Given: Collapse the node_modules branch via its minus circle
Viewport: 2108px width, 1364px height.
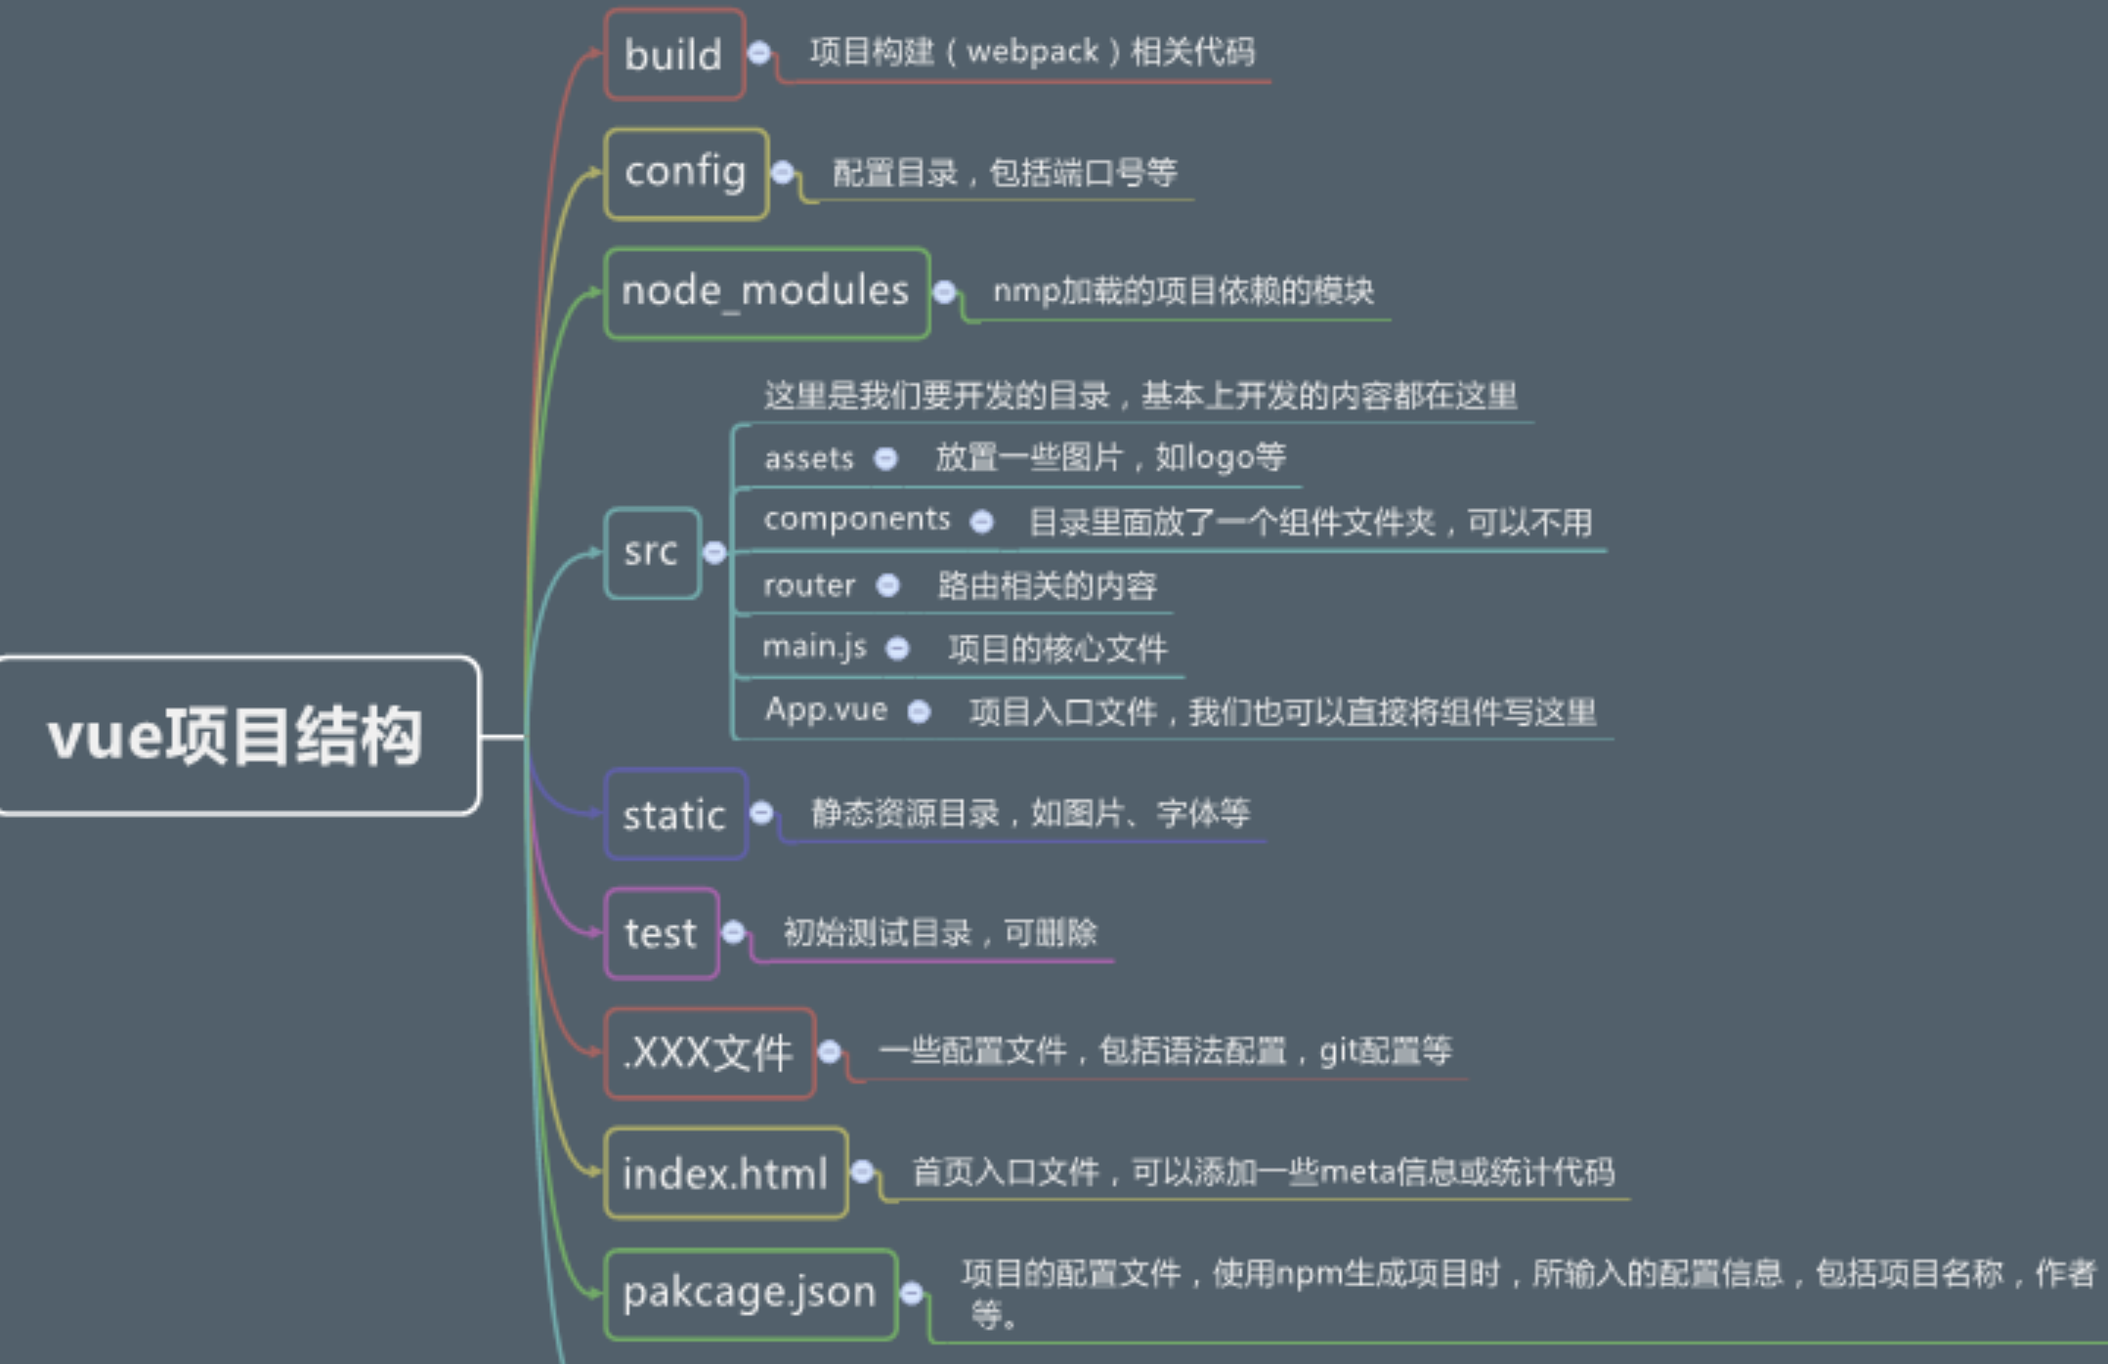Looking at the screenshot, I should [944, 291].
